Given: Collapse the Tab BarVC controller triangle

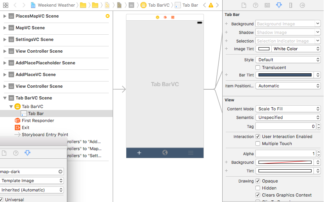Looking at the screenshot, I should (x=11, y=107).
